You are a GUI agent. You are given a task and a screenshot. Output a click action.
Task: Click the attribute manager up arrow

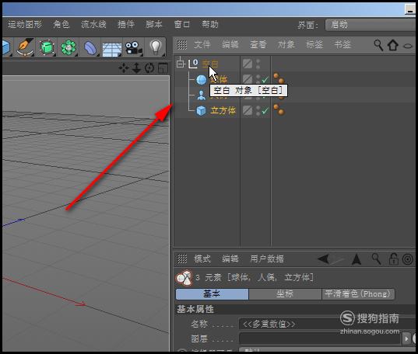point(357,259)
